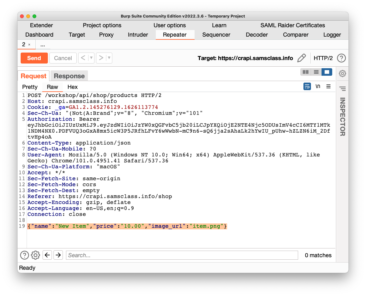The image size is (366, 296).
Task: Select side-by-side layout view icon
Action: coord(306,72)
